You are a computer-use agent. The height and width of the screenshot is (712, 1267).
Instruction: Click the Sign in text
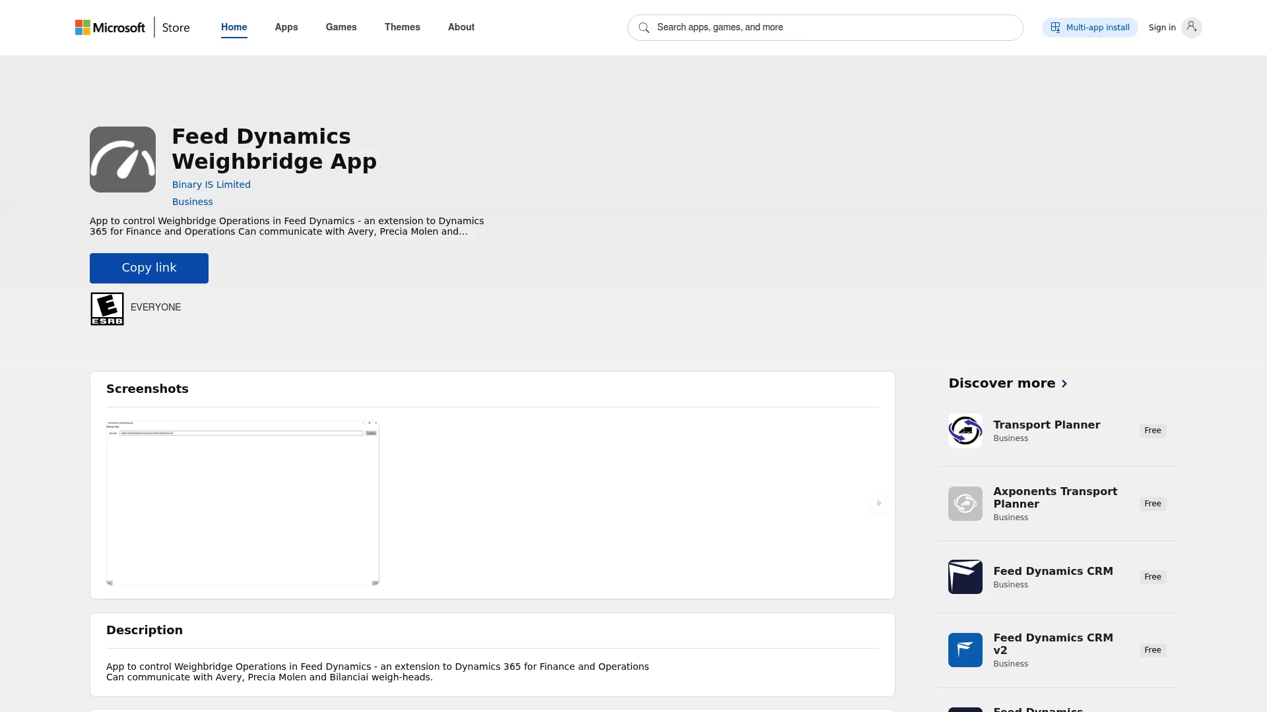pos(1161,28)
